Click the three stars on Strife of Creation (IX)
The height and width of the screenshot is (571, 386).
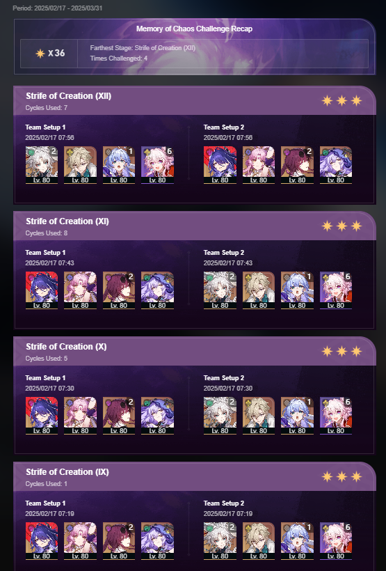(341, 476)
